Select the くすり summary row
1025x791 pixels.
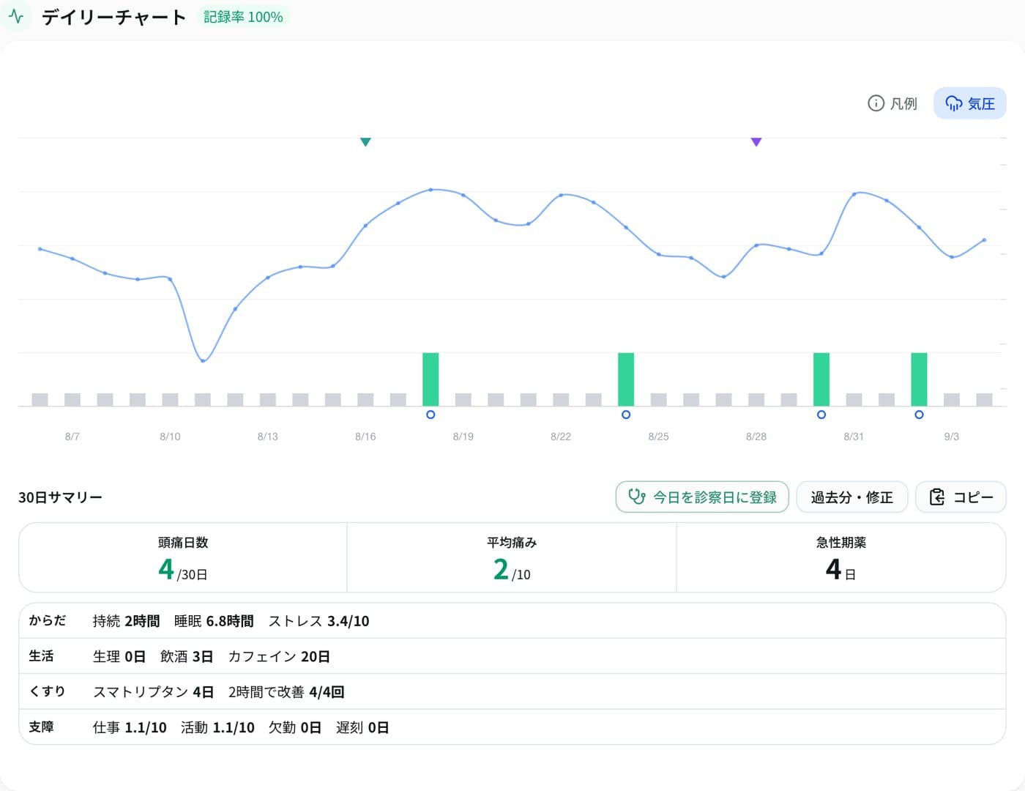click(x=512, y=691)
